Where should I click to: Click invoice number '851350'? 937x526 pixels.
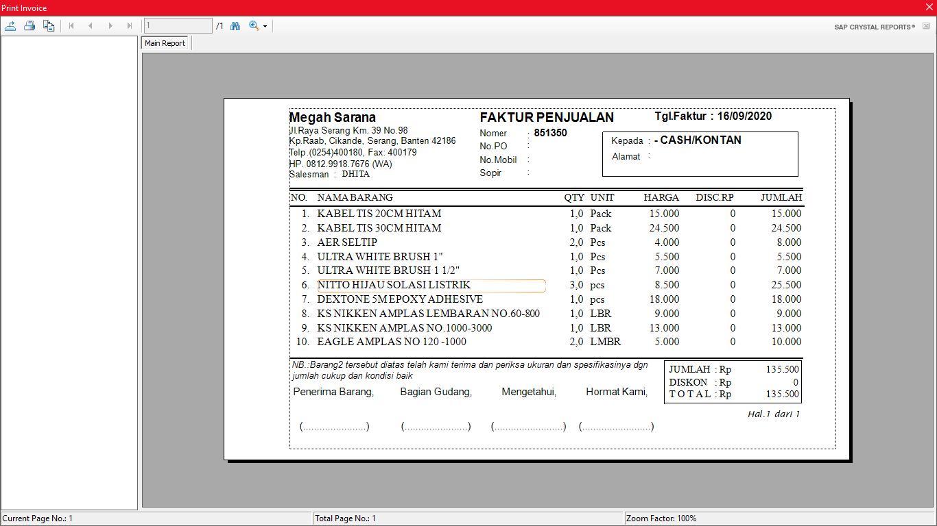(x=551, y=133)
